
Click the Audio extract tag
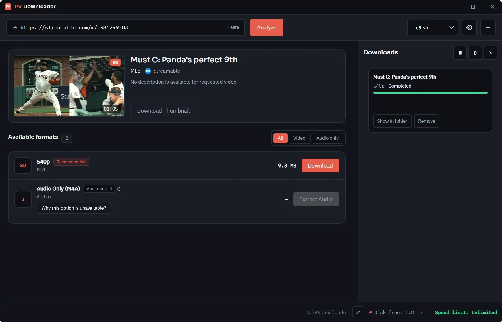(99, 189)
